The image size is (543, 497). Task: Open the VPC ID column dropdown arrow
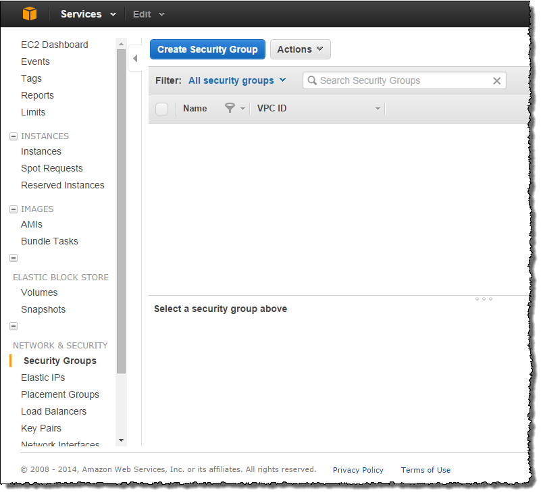[x=378, y=109]
